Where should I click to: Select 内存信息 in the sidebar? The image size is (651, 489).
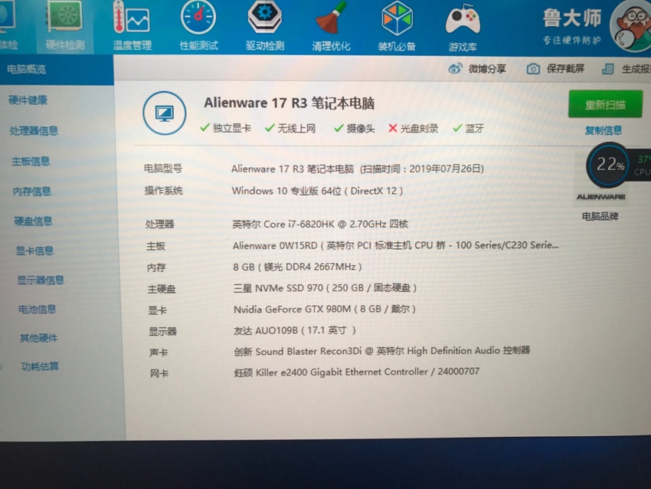click(32, 192)
